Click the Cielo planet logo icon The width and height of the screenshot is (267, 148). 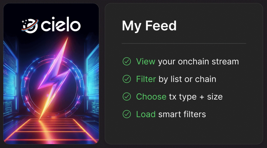pyautogui.click(x=30, y=25)
